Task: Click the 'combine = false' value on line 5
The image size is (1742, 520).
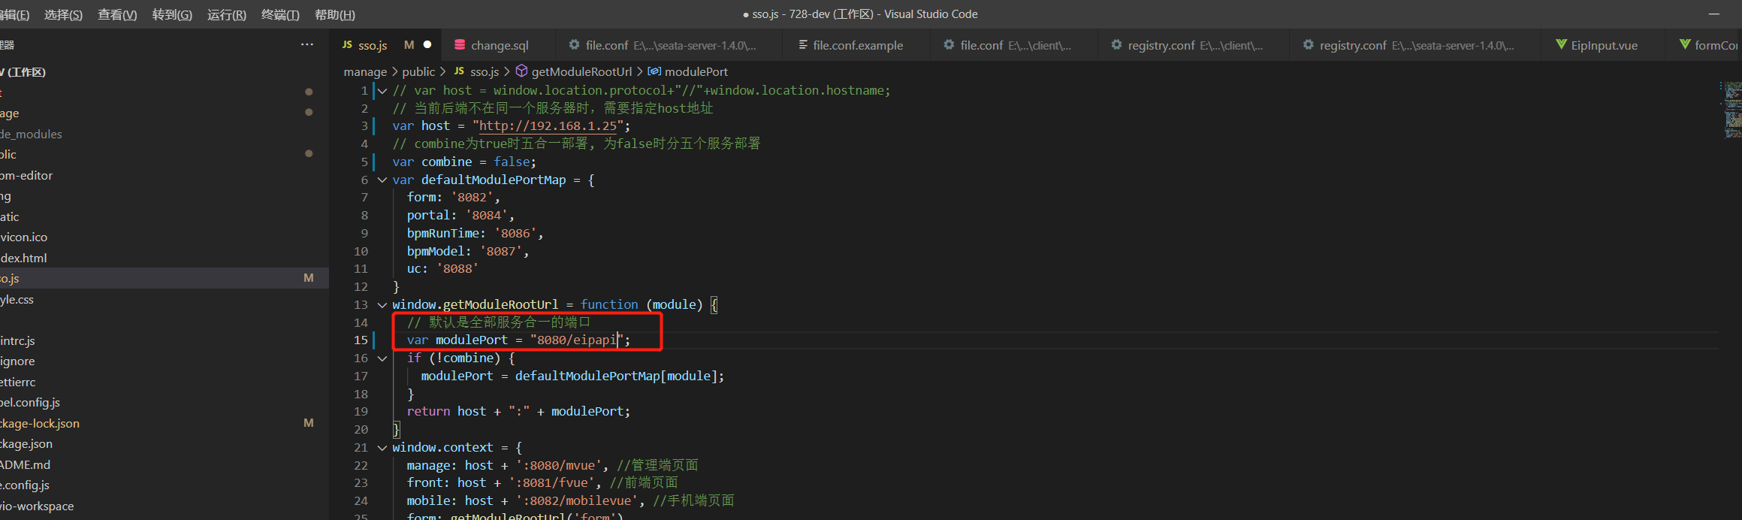Action: [x=513, y=162]
